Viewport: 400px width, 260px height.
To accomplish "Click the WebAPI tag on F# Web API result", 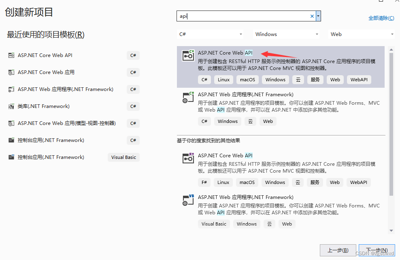I will tap(359, 182).
